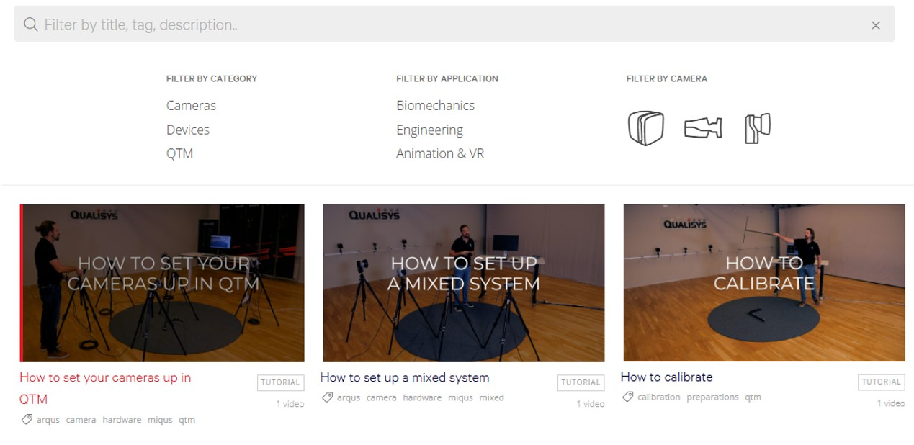The height and width of the screenshot is (445, 914).
Task: Filter by the Biomechanics application
Action: [x=435, y=105]
